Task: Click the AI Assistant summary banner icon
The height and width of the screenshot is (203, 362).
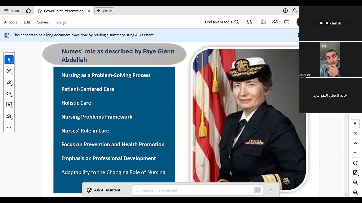Action: click(7, 35)
